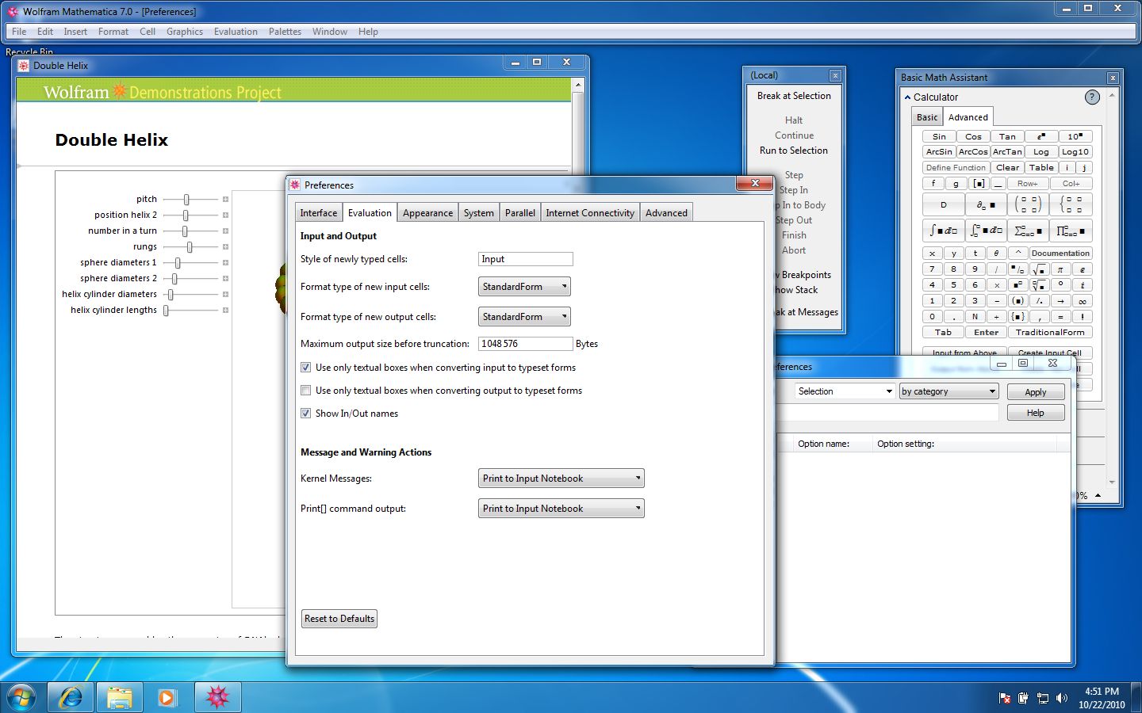Click the arrow rule symbol button
Screen dimensions: 1142x713
point(1060,301)
